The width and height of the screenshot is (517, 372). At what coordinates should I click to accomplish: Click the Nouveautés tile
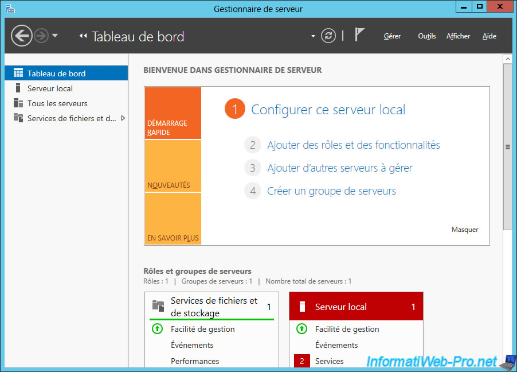tap(173, 166)
